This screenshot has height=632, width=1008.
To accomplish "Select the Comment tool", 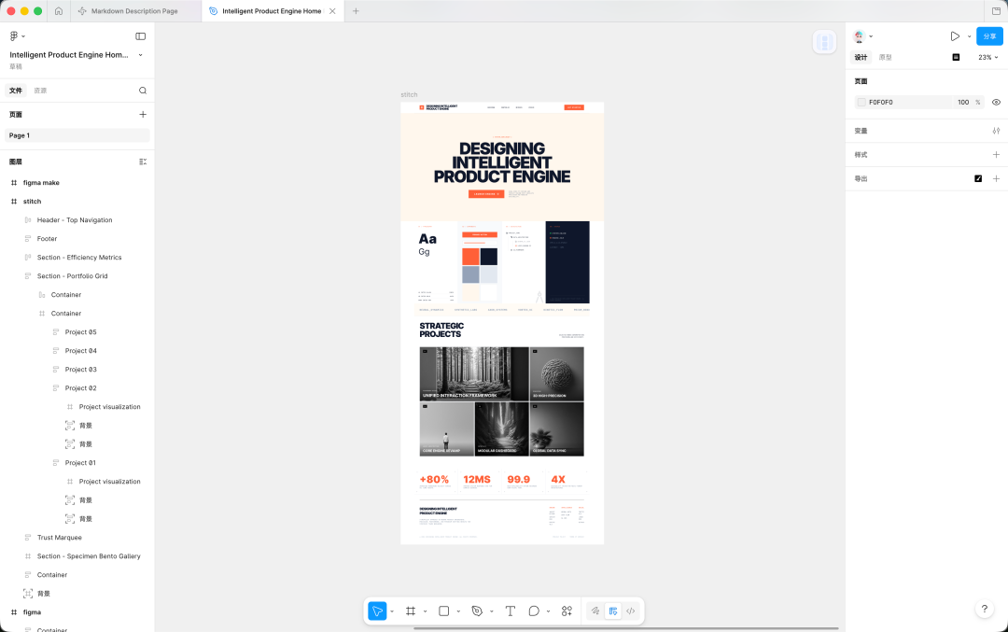I will pyautogui.click(x=534, y=611).
